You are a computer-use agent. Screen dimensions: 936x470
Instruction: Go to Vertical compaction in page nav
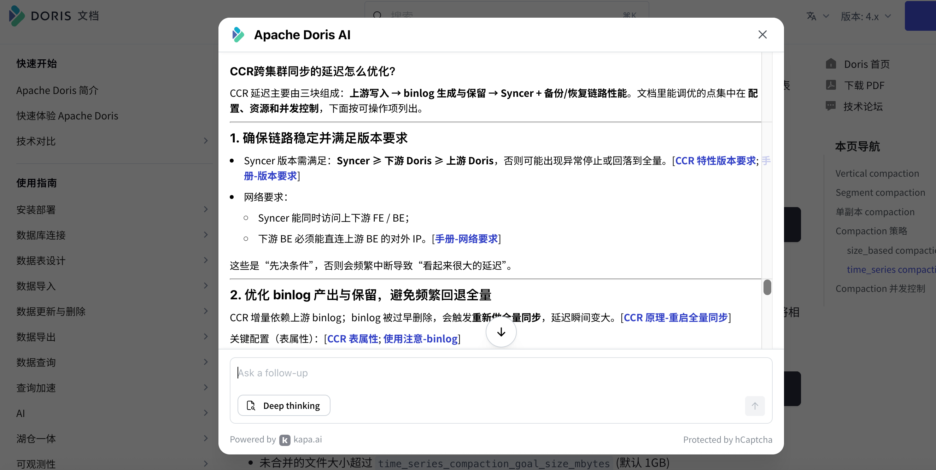tap(877, 173)
